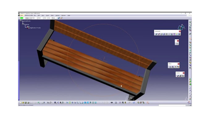Screen dimensions: 210x118
Task: Open the View menu
Action: coord(43,15)
